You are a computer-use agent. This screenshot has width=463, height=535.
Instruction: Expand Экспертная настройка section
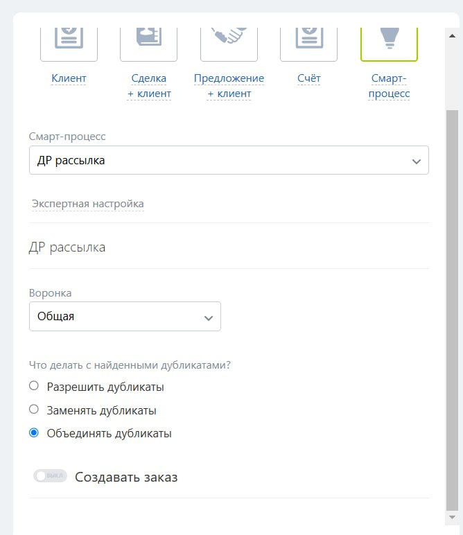point(88,204)
